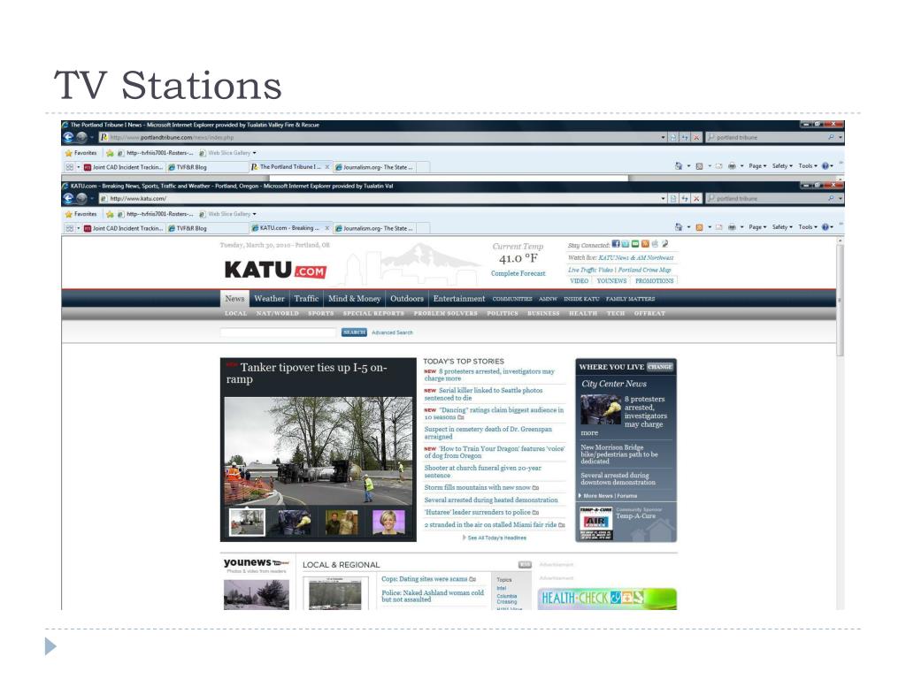Open Portland Crime Map link
This screenshot has width=906, height=679.
coord(644,270)
